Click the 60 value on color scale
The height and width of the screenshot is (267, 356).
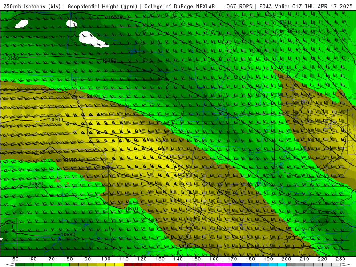click(33, 259)
